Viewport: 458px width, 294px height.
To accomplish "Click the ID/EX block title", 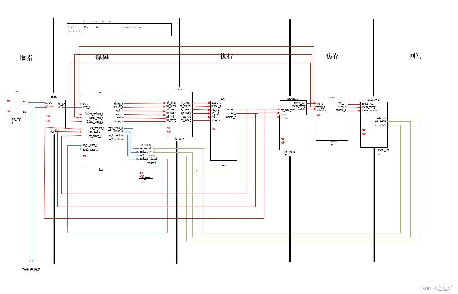I will tap(179, 90).
